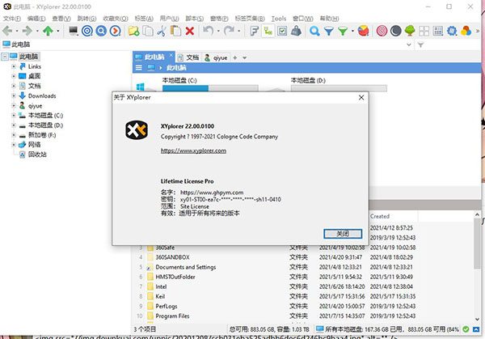Click the red and yellow pie chart icon
485x339 pixels.
[363, 31]
